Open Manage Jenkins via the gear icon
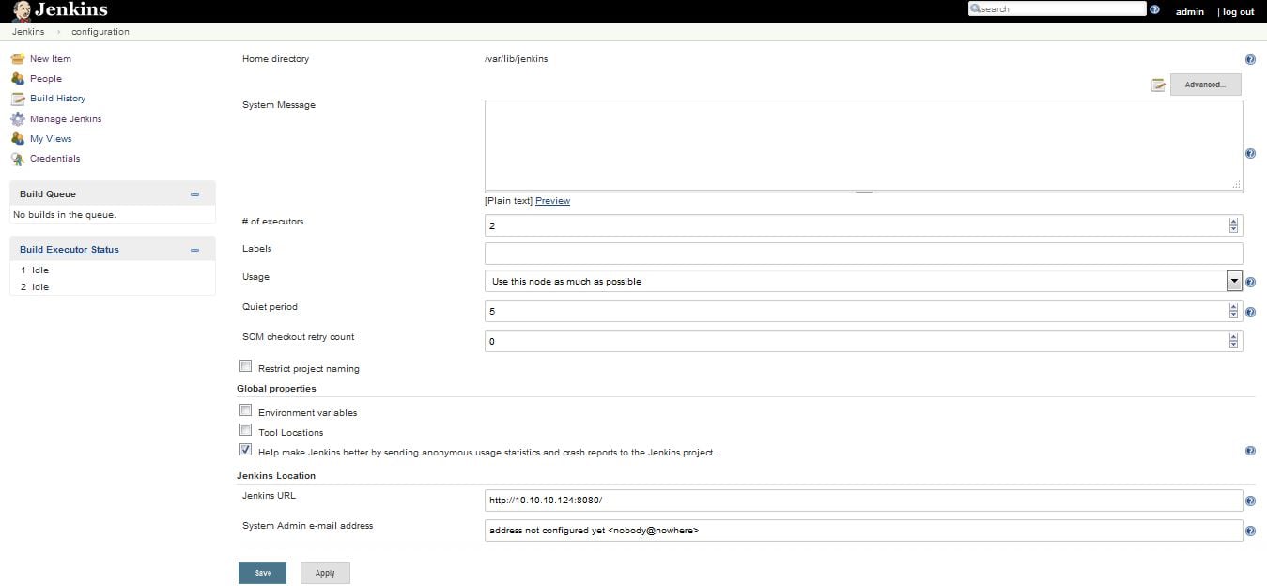The height and width of the screenshot is (586, 1267). click(x=17, y=118)
